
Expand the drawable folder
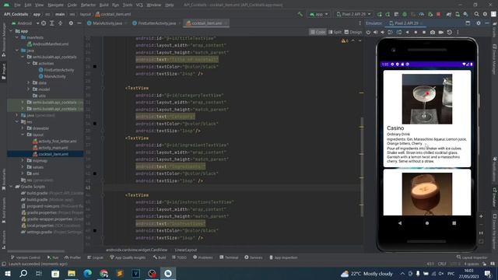tap(23, 128)
